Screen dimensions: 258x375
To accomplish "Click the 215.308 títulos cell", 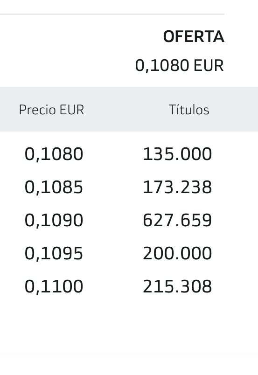I will tap(177, 286).
